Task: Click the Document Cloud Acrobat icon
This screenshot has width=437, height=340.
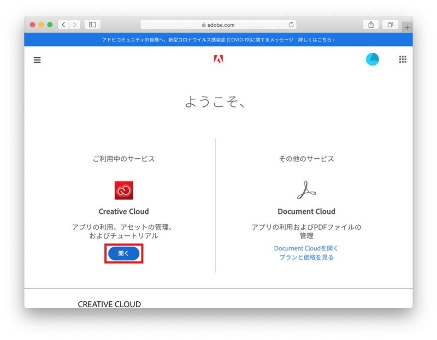Action: [x=306, y=190]
